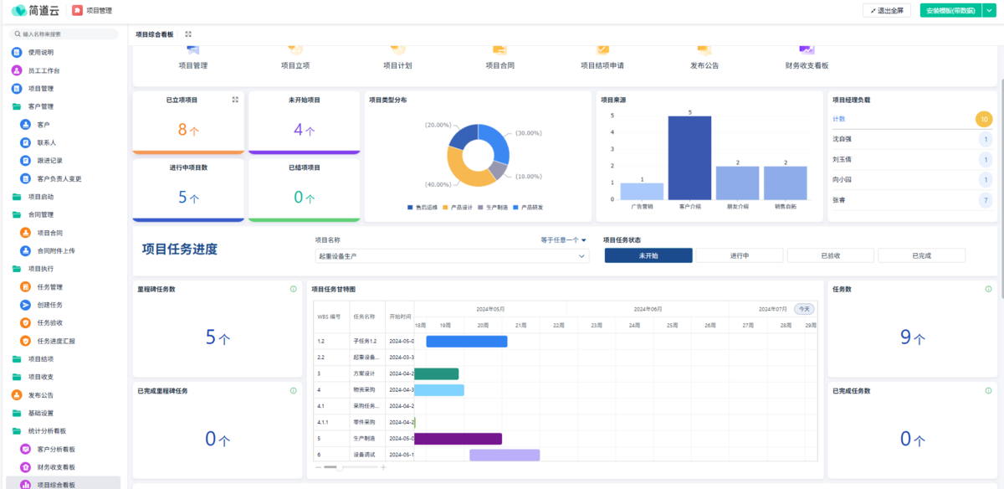Select the 未开始 task status filter
The height and width of the screenshot is (489, 1004).
tap(648, 255)
